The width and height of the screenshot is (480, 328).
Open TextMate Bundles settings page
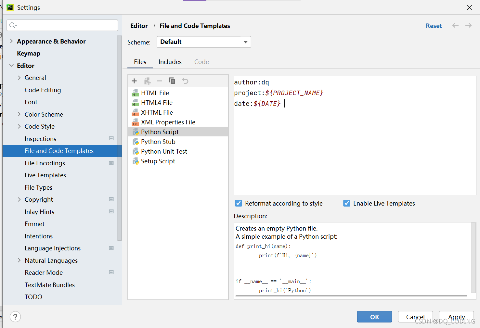(50, 285)
